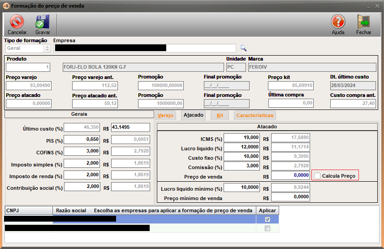Image resolution: width=384 pixels, height=249 pixels.
Task: Check Aplicar for the second company row
Action: coord(268,228)
